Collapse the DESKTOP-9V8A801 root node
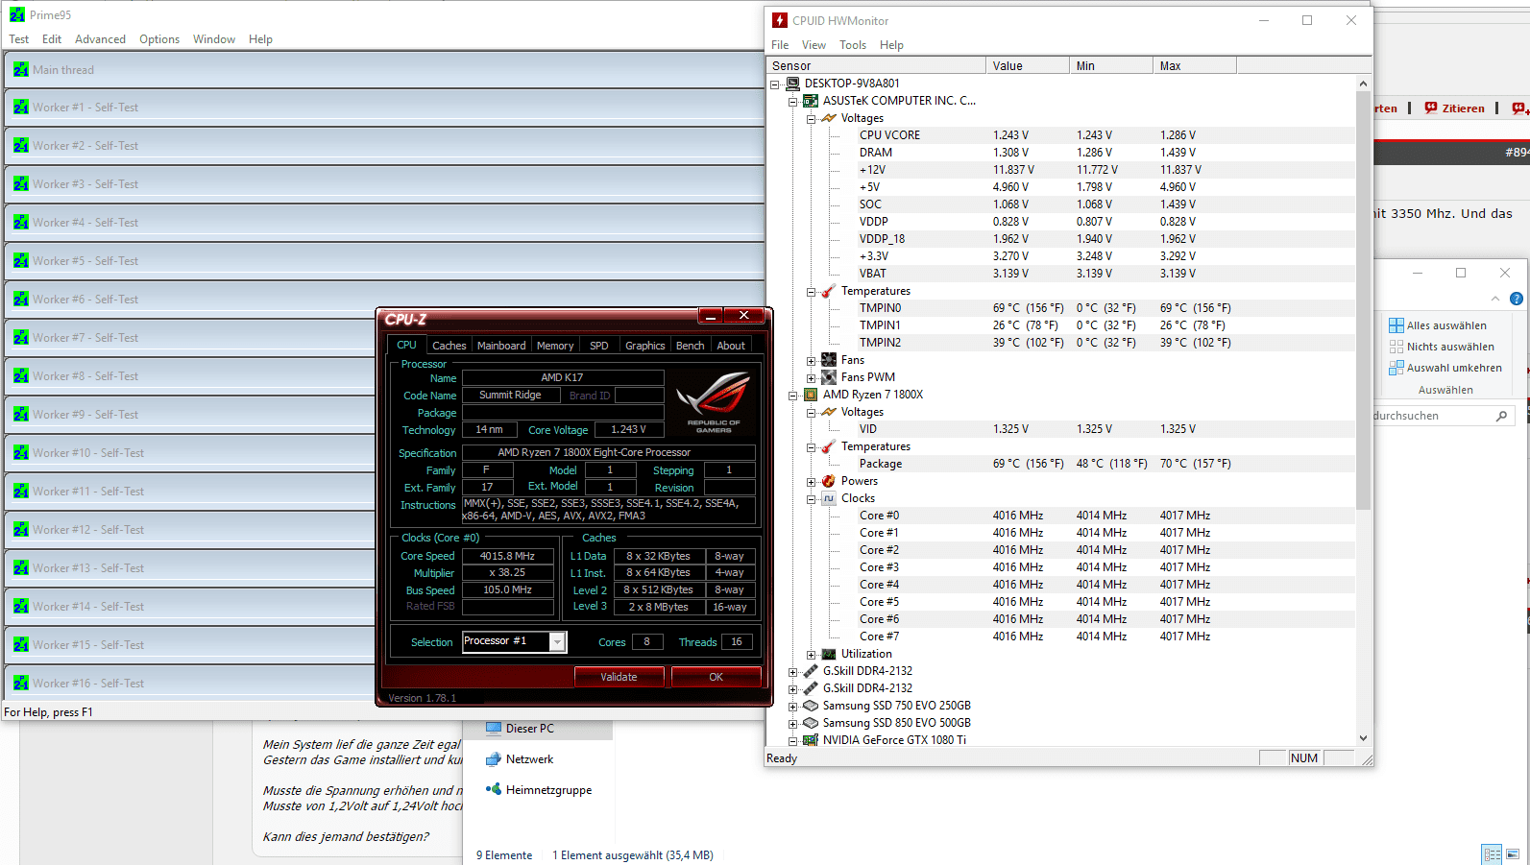The height and width of the screenshot is (865, 1530). (x=775, y=84)
